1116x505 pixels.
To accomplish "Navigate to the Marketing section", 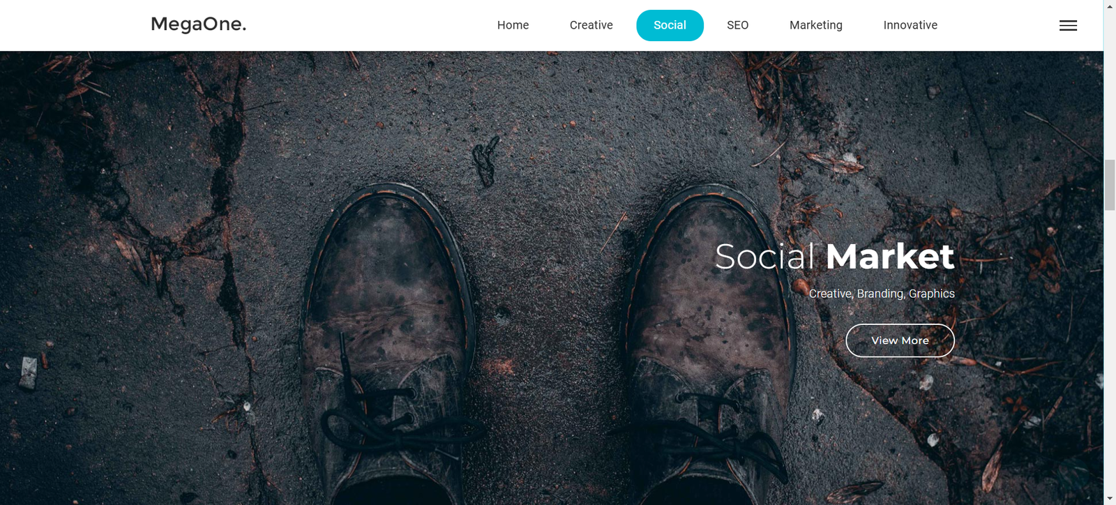I will point(815,25).
